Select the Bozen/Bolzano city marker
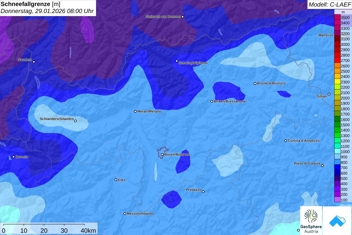Image resolution: width=352 pixels, height=235 pixels. pyautogui.click(x=162, y=155)
